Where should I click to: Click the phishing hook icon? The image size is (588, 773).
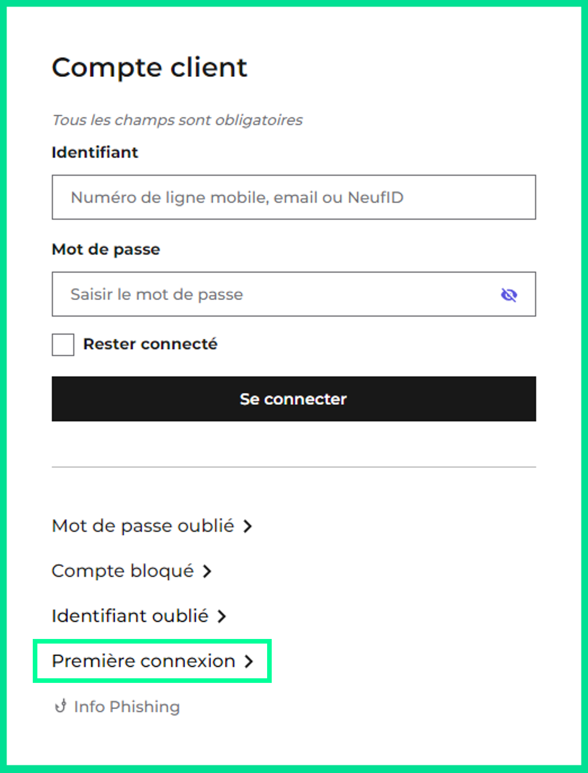tap(61, 706)
